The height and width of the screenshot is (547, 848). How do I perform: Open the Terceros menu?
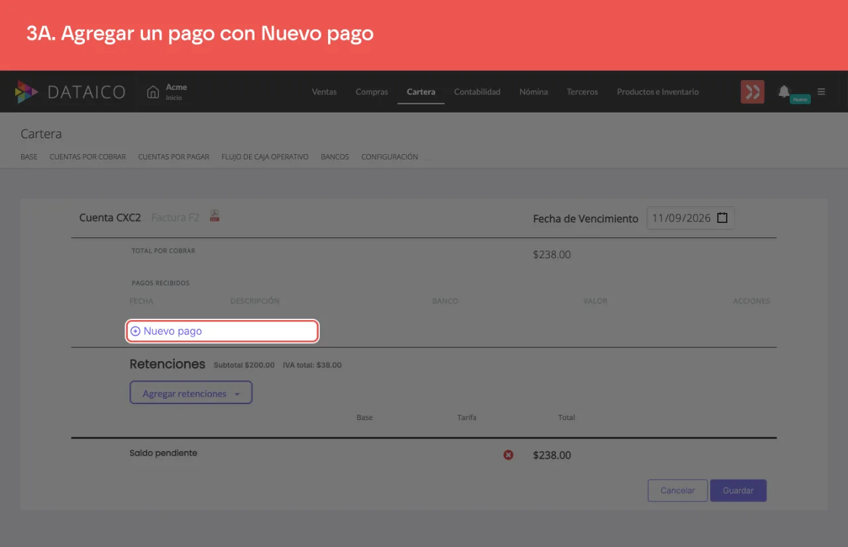(x=582, y=92)
